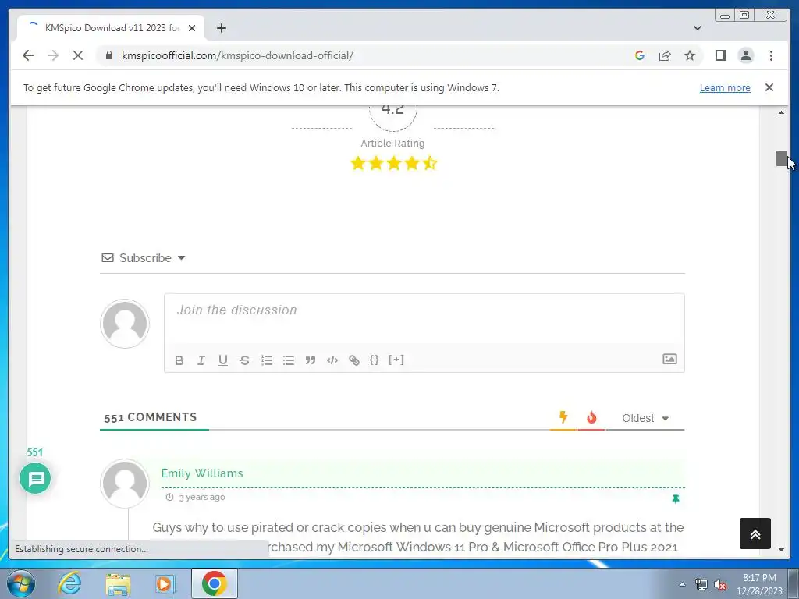Open the Oldest sort dropdown
This screenshot has height=599, width=799.
click(x=645, y=418)
